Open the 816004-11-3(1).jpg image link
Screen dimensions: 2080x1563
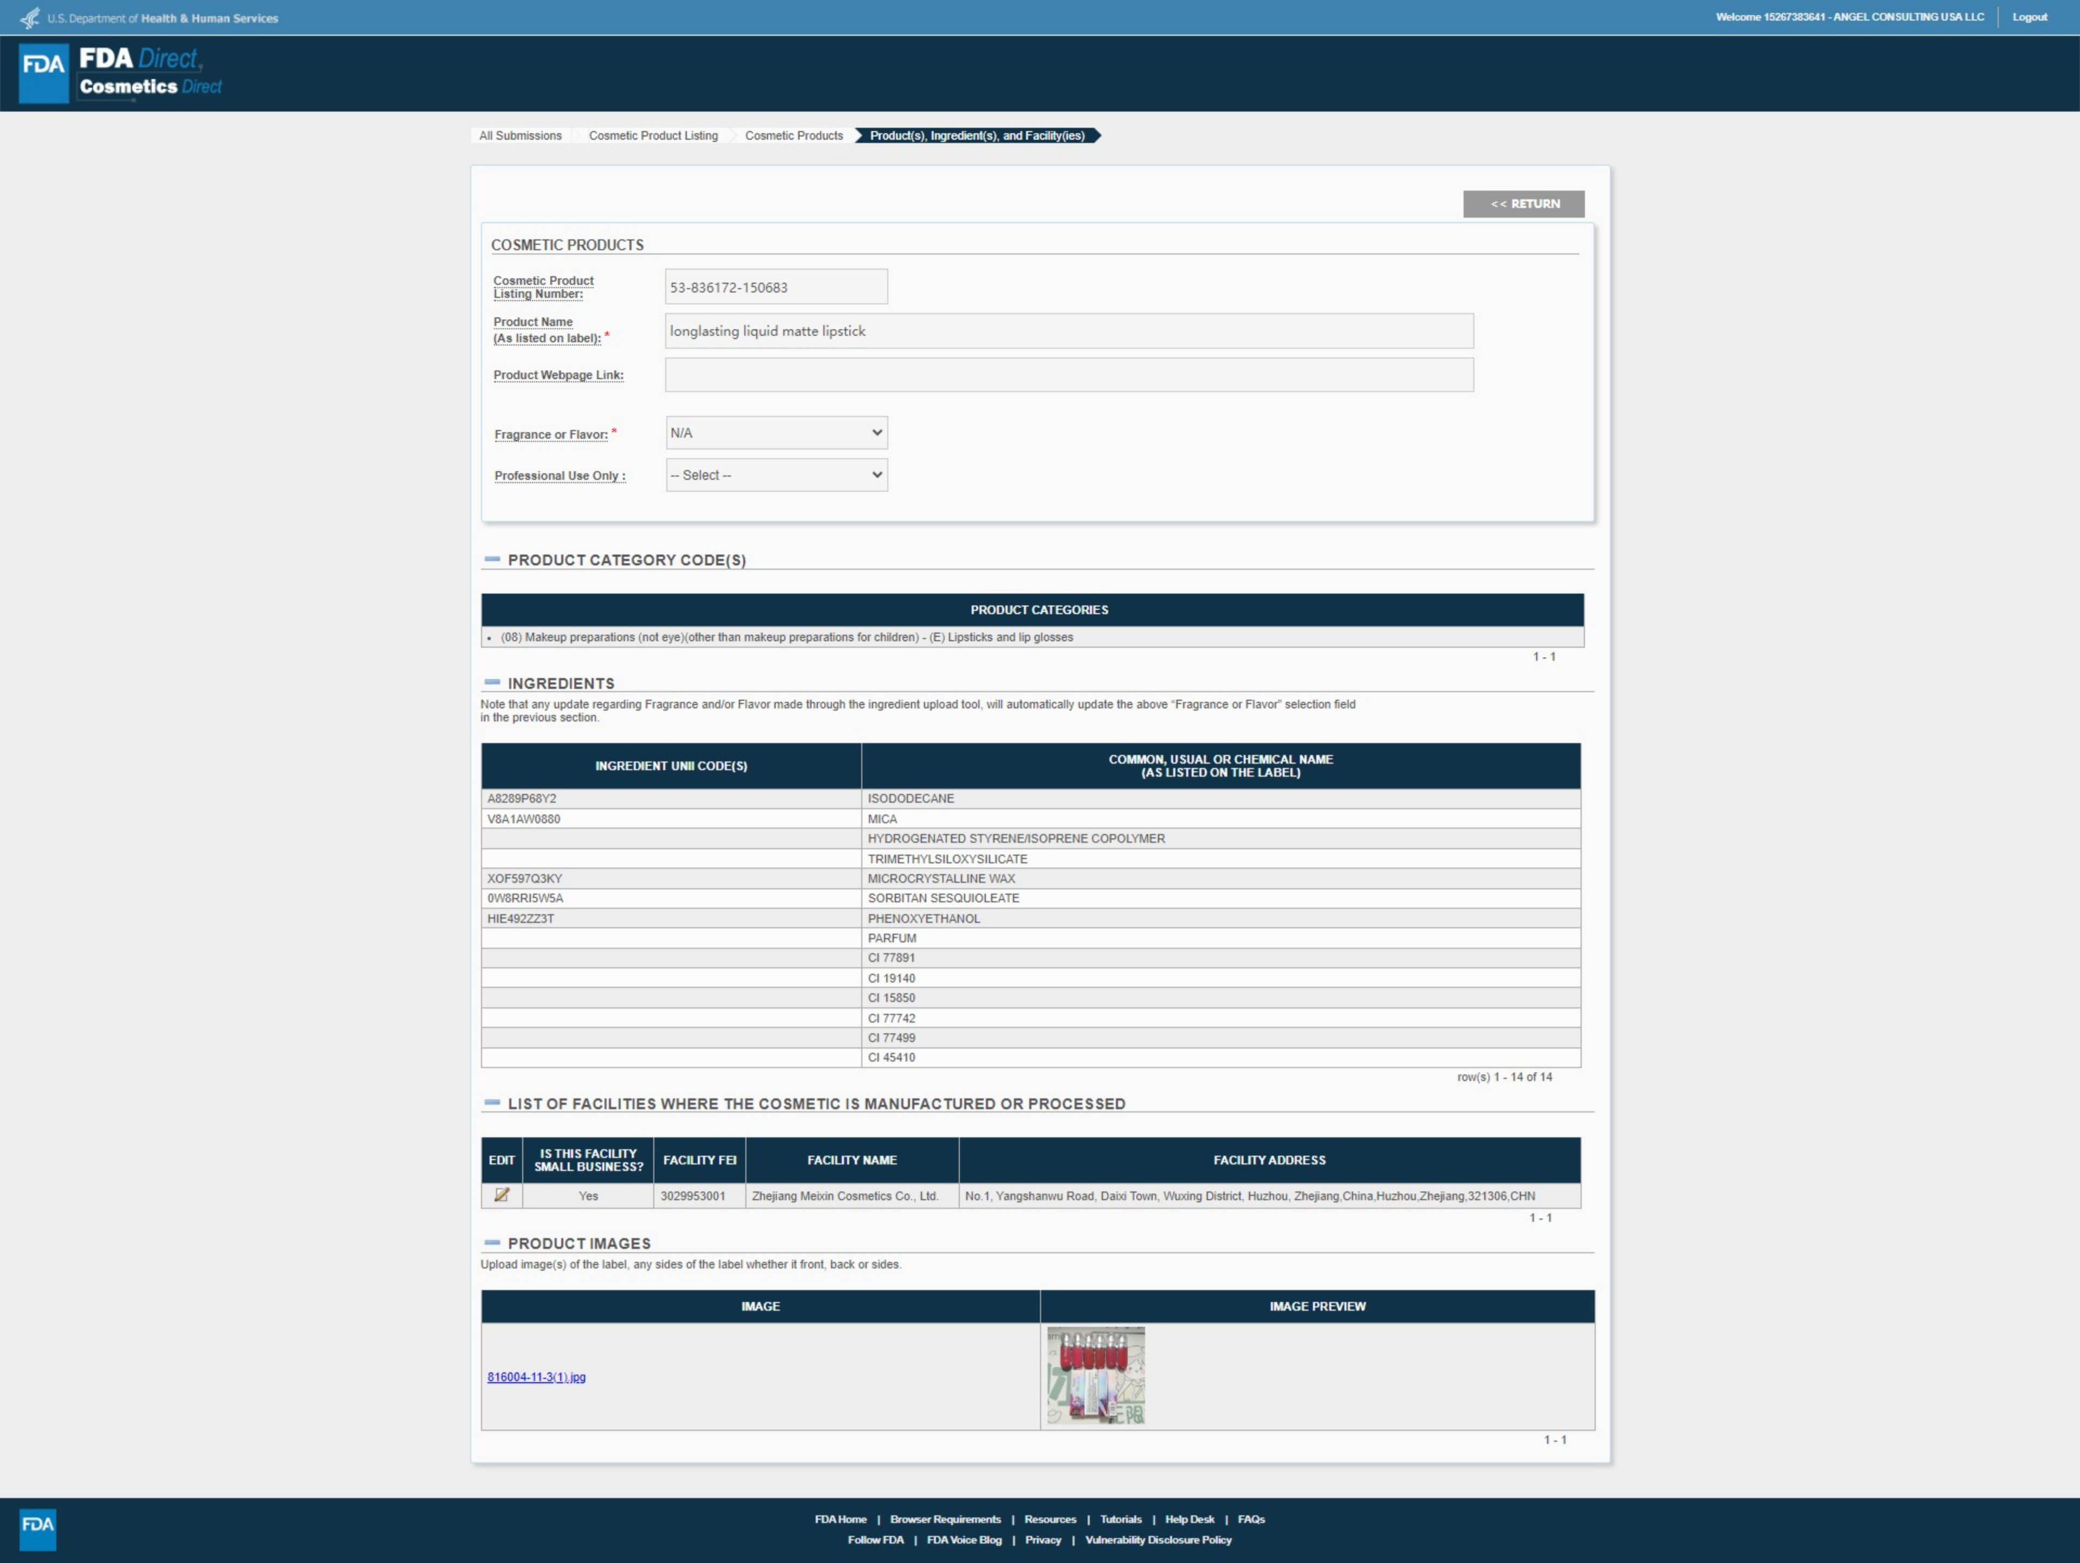point(536,1377)
